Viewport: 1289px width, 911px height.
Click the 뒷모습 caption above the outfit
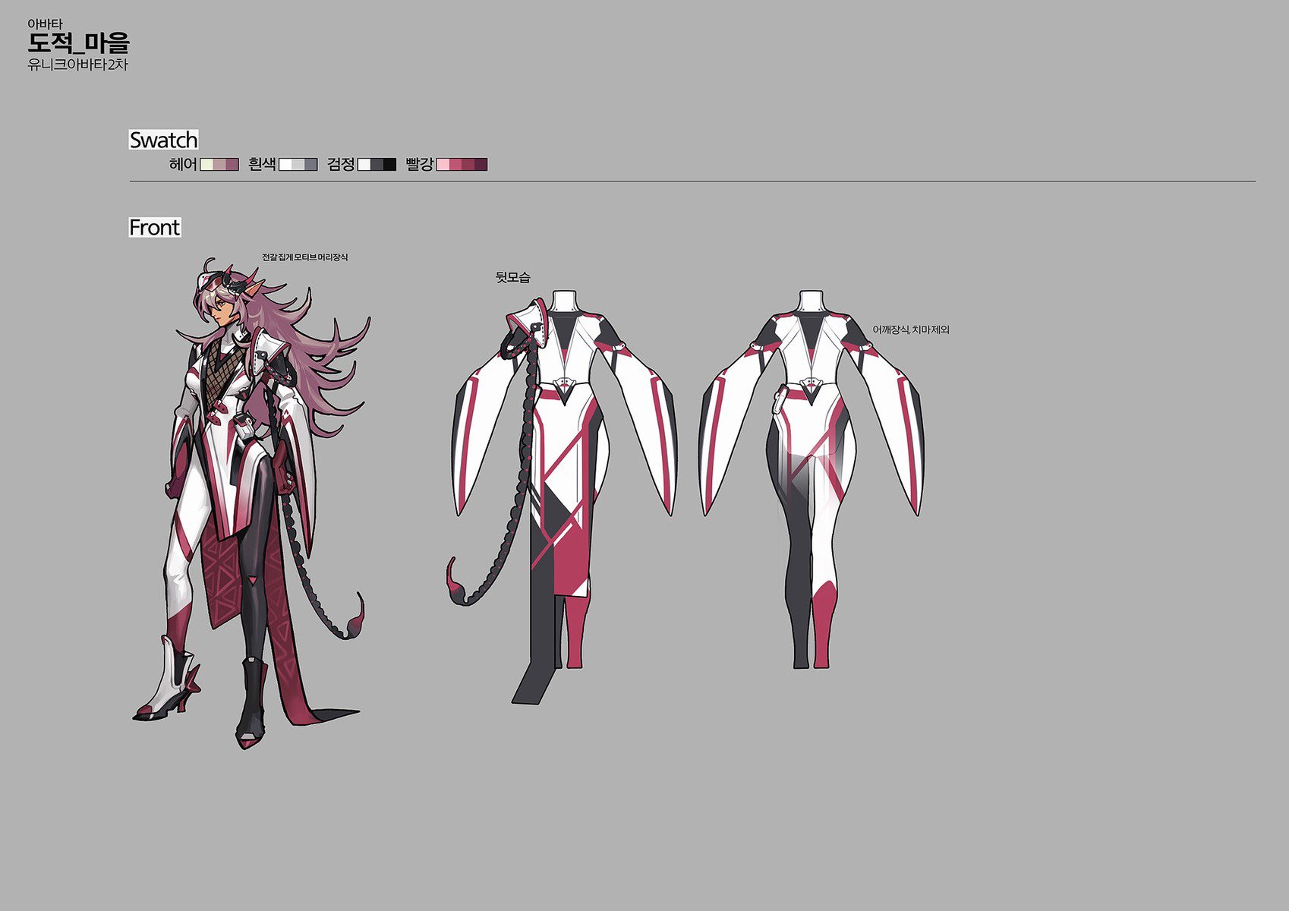pos(513,278)
